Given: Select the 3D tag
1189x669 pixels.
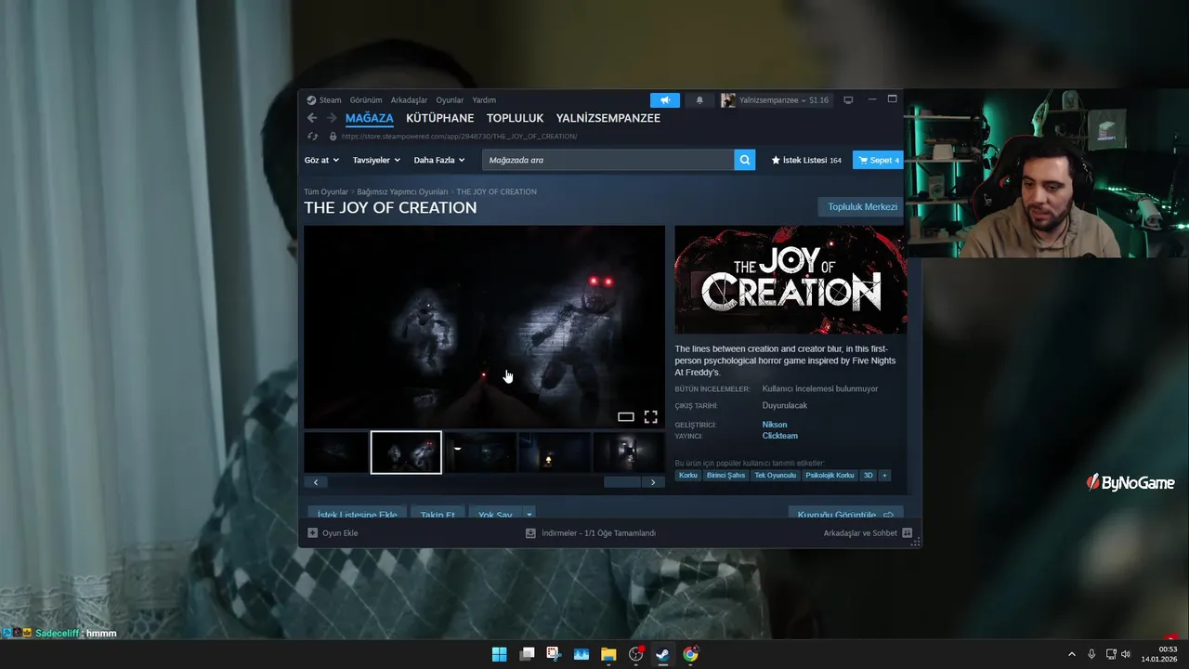Looking at the screenshot, I should point(869,475).
